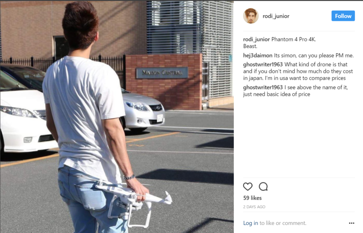This screenshot has width=363, height=233.
Task: Open the three-dot more options menu
Action: (x=351, y=223)
